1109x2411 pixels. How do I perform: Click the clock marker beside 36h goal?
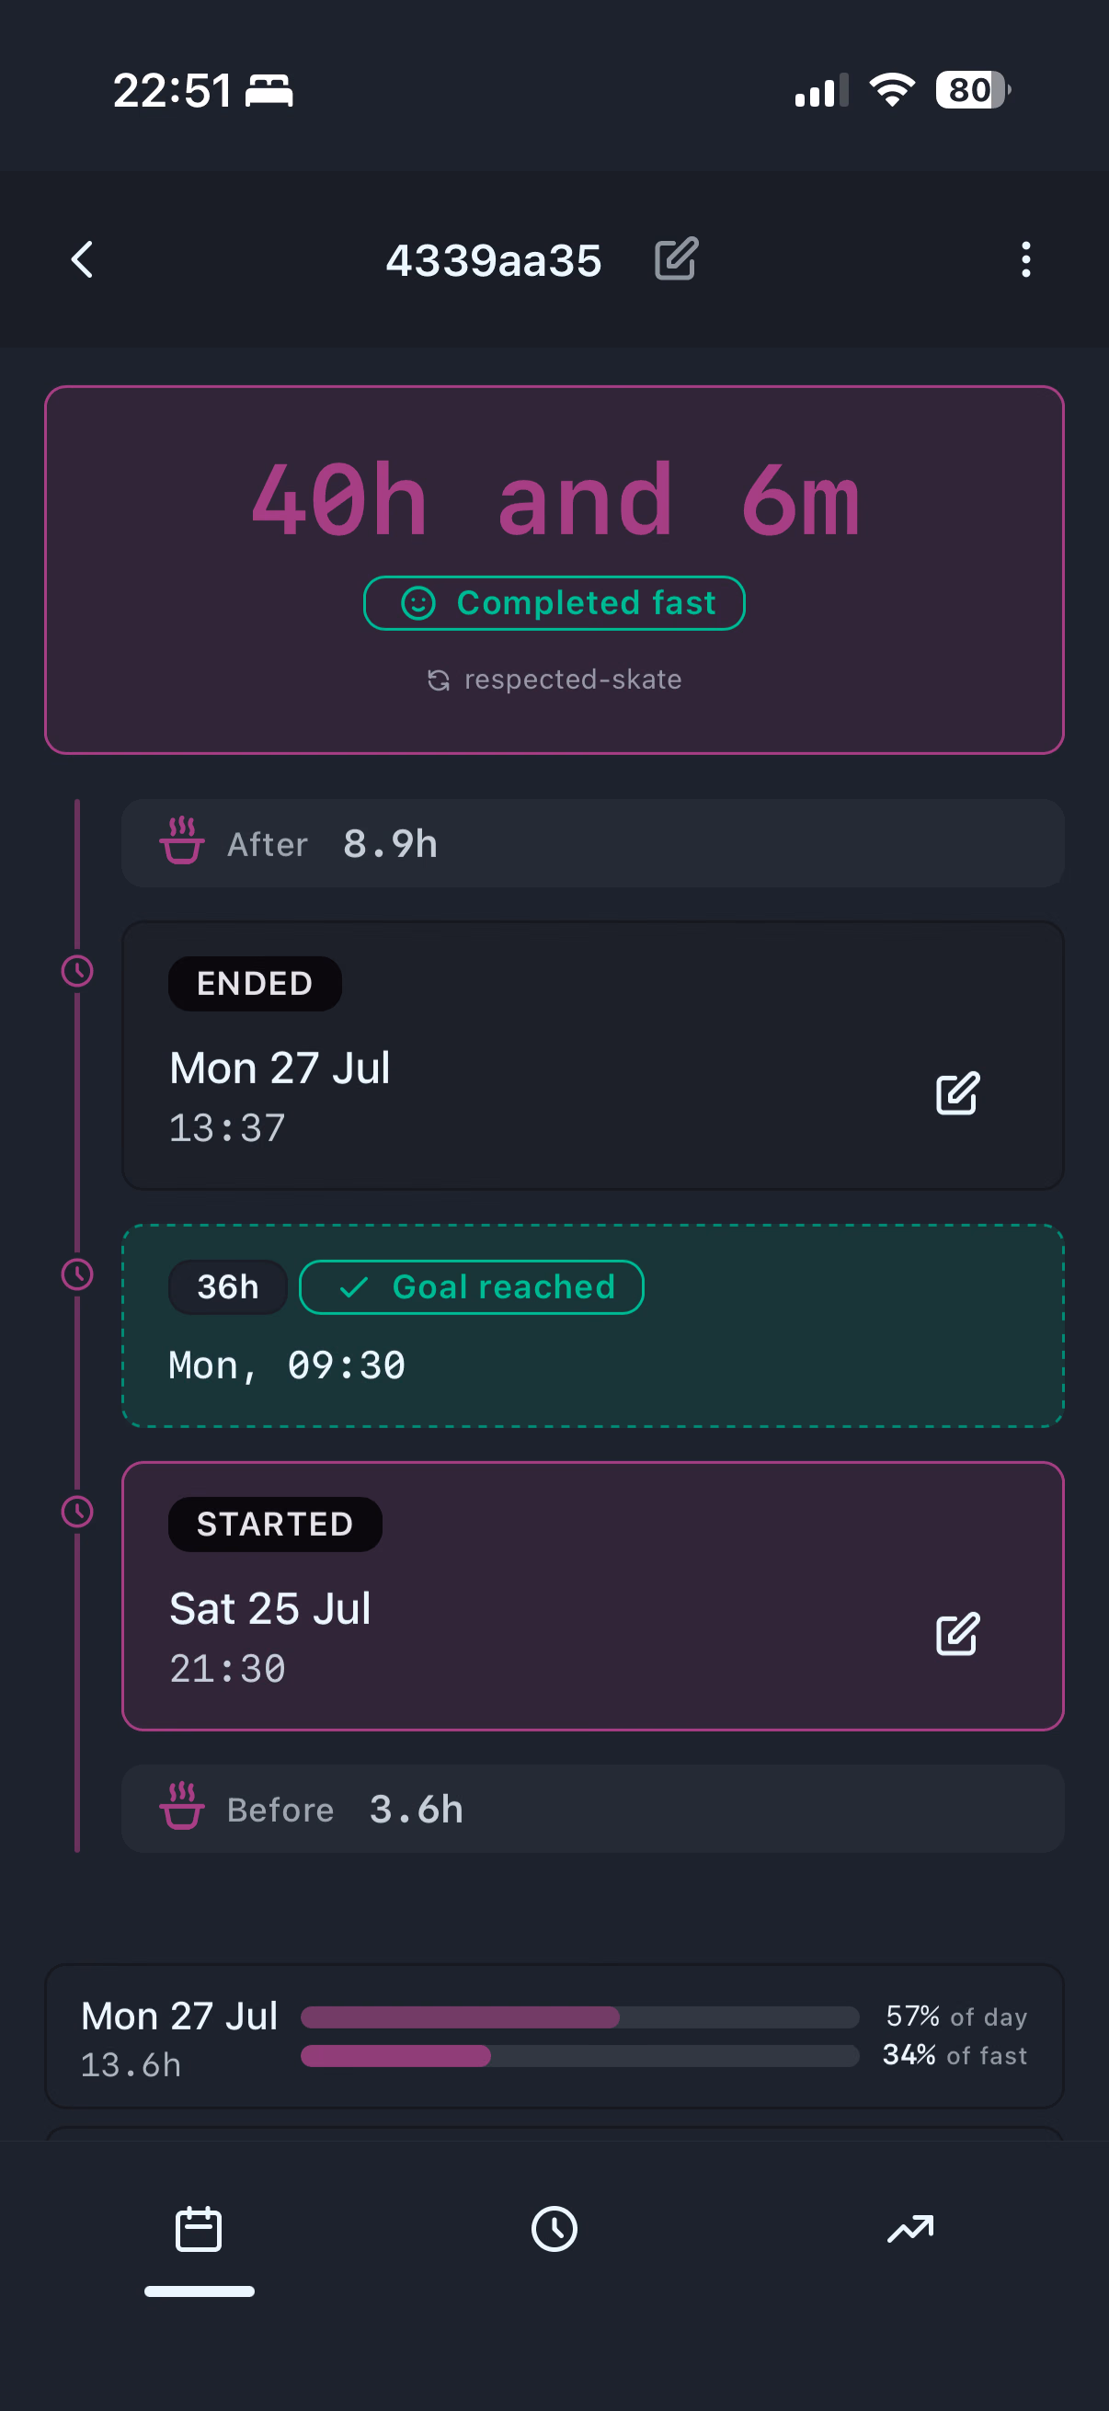tap(76, 1274)
